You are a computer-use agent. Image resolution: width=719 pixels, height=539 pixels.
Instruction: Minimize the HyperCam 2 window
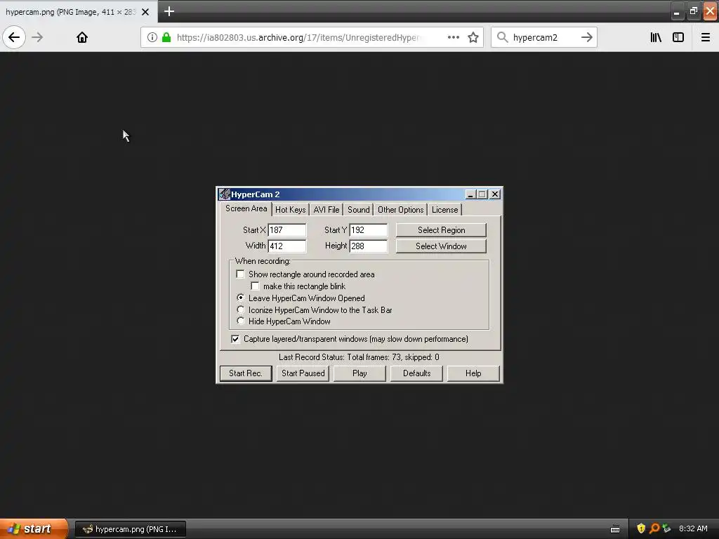click(470, 194)
